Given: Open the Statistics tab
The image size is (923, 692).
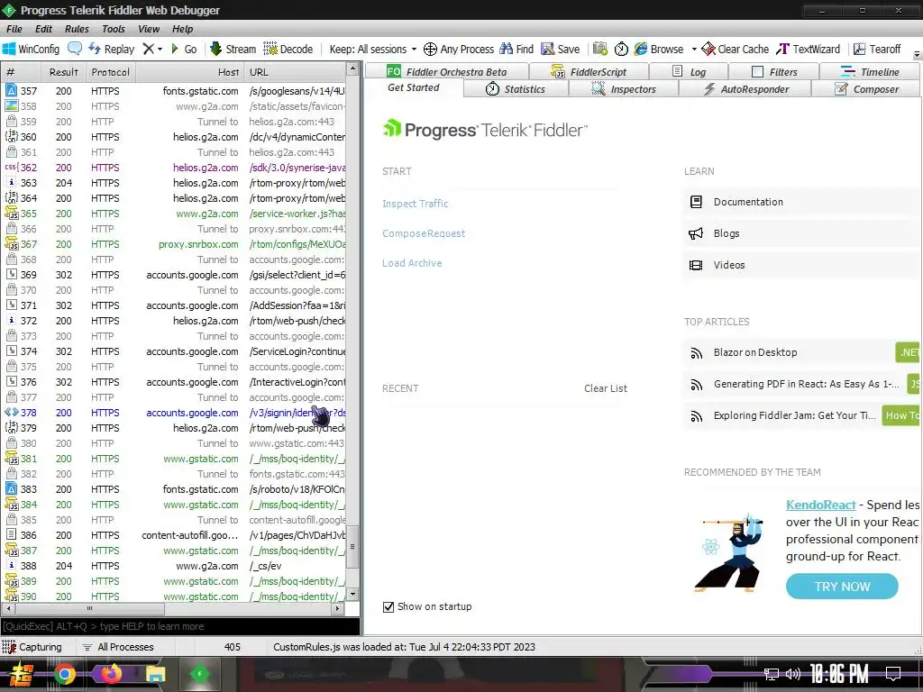Looking at the screenshot, I should pyautogui.click(x=516, y=89).
